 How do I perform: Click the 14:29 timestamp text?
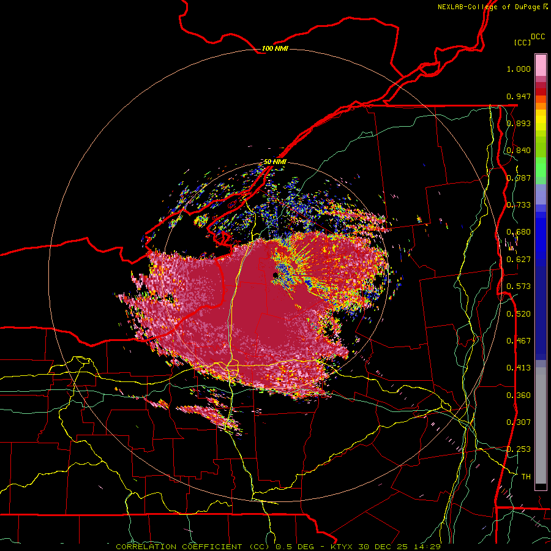[x=428, y=547]
